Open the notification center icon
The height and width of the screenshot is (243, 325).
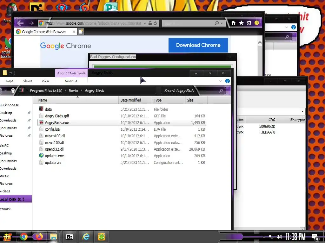[x=315, y=237]
